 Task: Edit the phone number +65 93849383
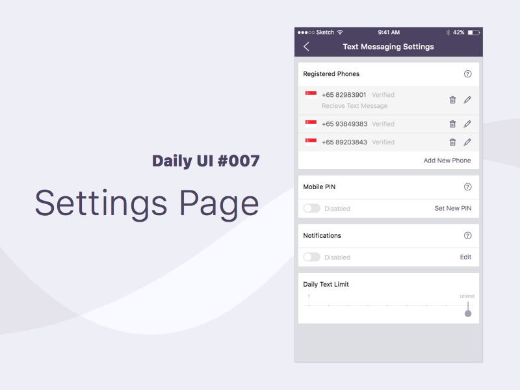click(467, 123)
